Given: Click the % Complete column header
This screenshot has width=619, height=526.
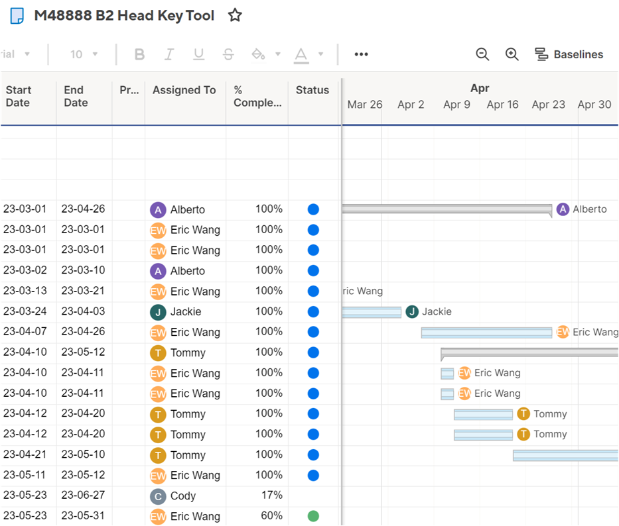Looking at the screenshot, I should (x=257, y=97).
